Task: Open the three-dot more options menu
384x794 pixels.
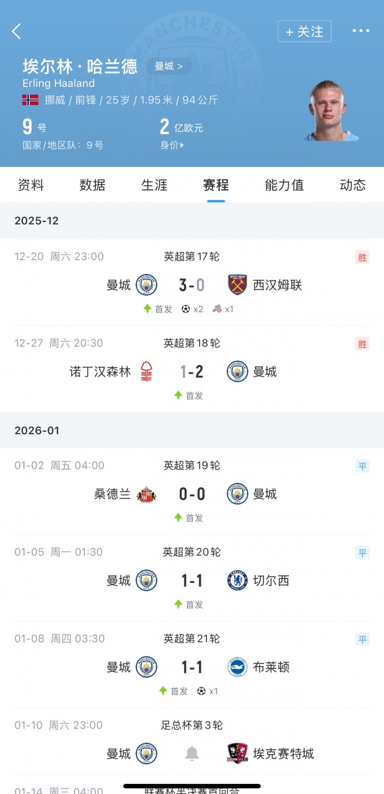Action: pyautogui.click(x=361, y=31)
